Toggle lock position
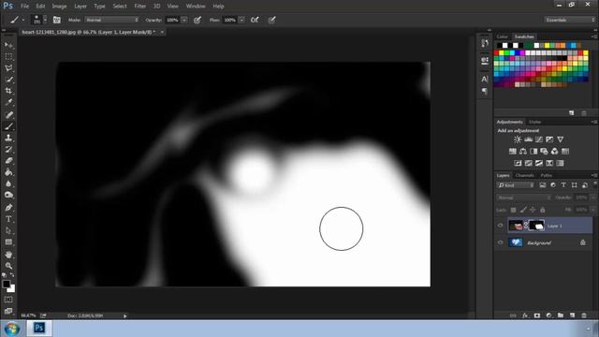Viewport: 599px width, 337px height. tap(533, 210)
